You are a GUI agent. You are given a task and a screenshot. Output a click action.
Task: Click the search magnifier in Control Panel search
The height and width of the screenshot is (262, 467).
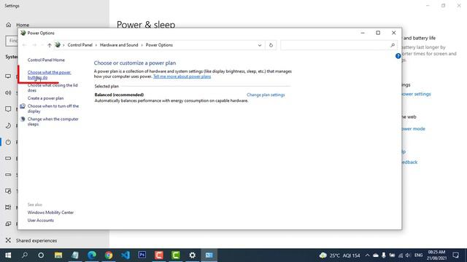click(x=393, y=45)
